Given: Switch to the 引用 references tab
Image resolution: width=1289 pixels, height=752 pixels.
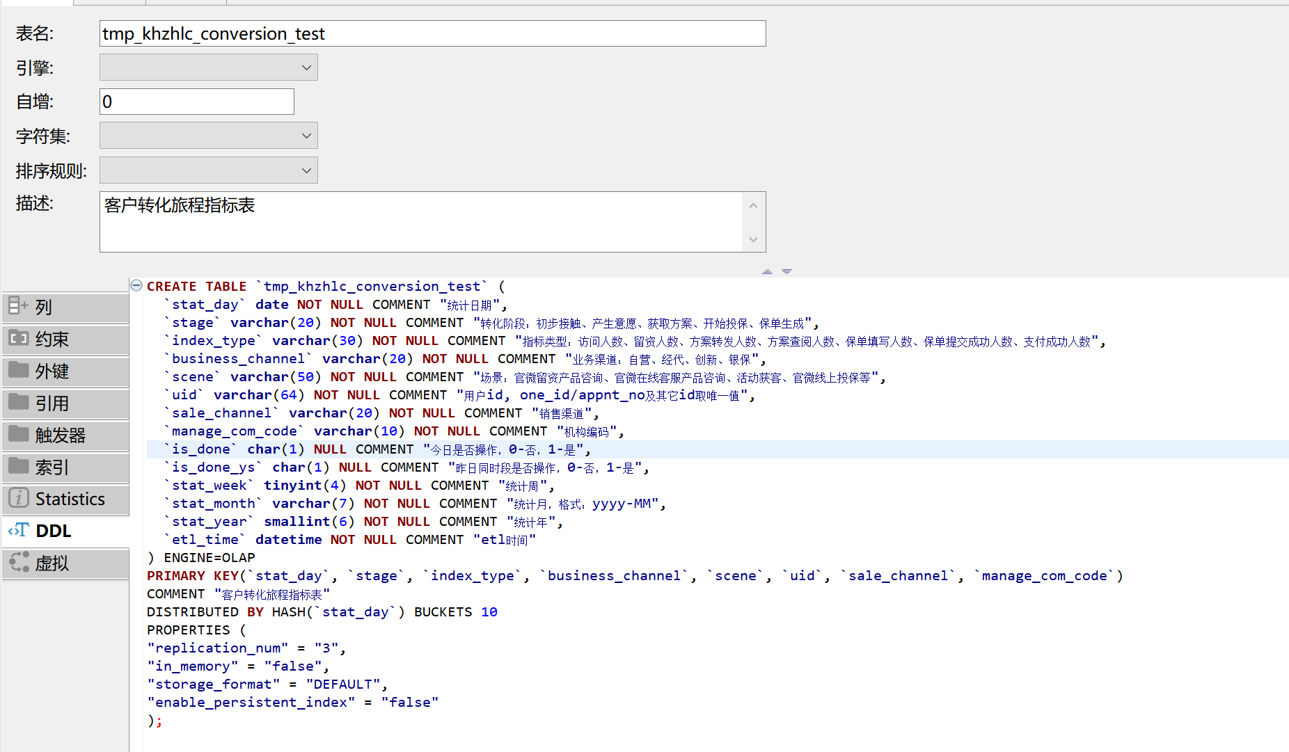Looking at the screenshot, I should click(x=65, y=403).
